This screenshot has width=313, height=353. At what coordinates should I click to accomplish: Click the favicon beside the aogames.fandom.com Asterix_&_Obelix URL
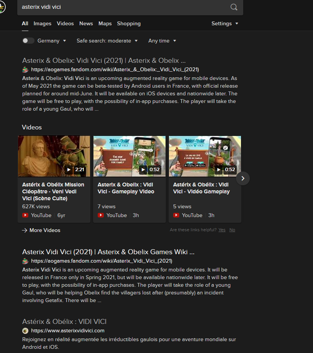tap(25, 70)
